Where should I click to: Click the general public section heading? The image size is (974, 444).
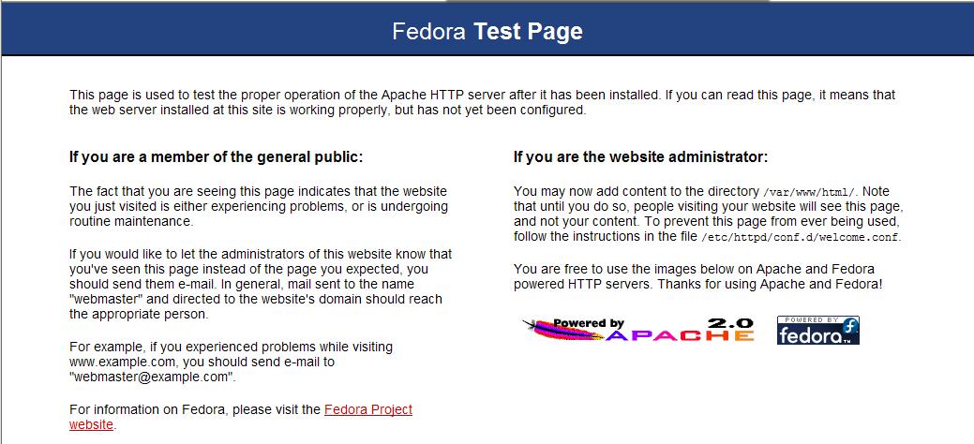click(216, 156)
